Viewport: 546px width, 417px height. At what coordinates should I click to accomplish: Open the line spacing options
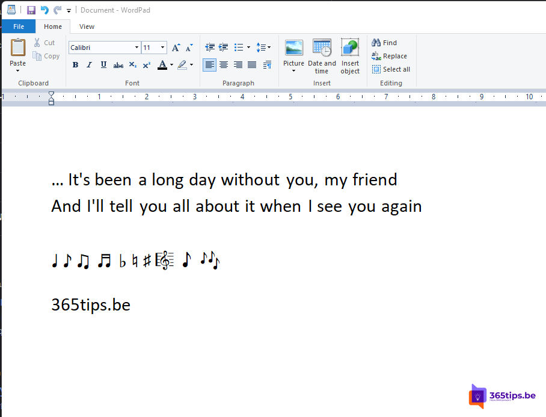[x=263, y=47]
